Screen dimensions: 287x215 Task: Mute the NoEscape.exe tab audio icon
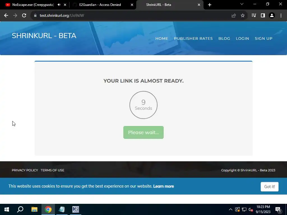[x=59, y=5]
